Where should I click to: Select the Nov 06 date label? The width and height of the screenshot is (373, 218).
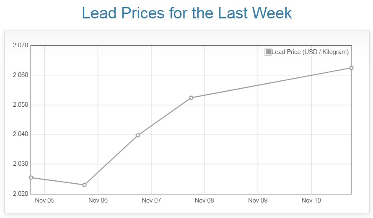click(x=98, y=200)
